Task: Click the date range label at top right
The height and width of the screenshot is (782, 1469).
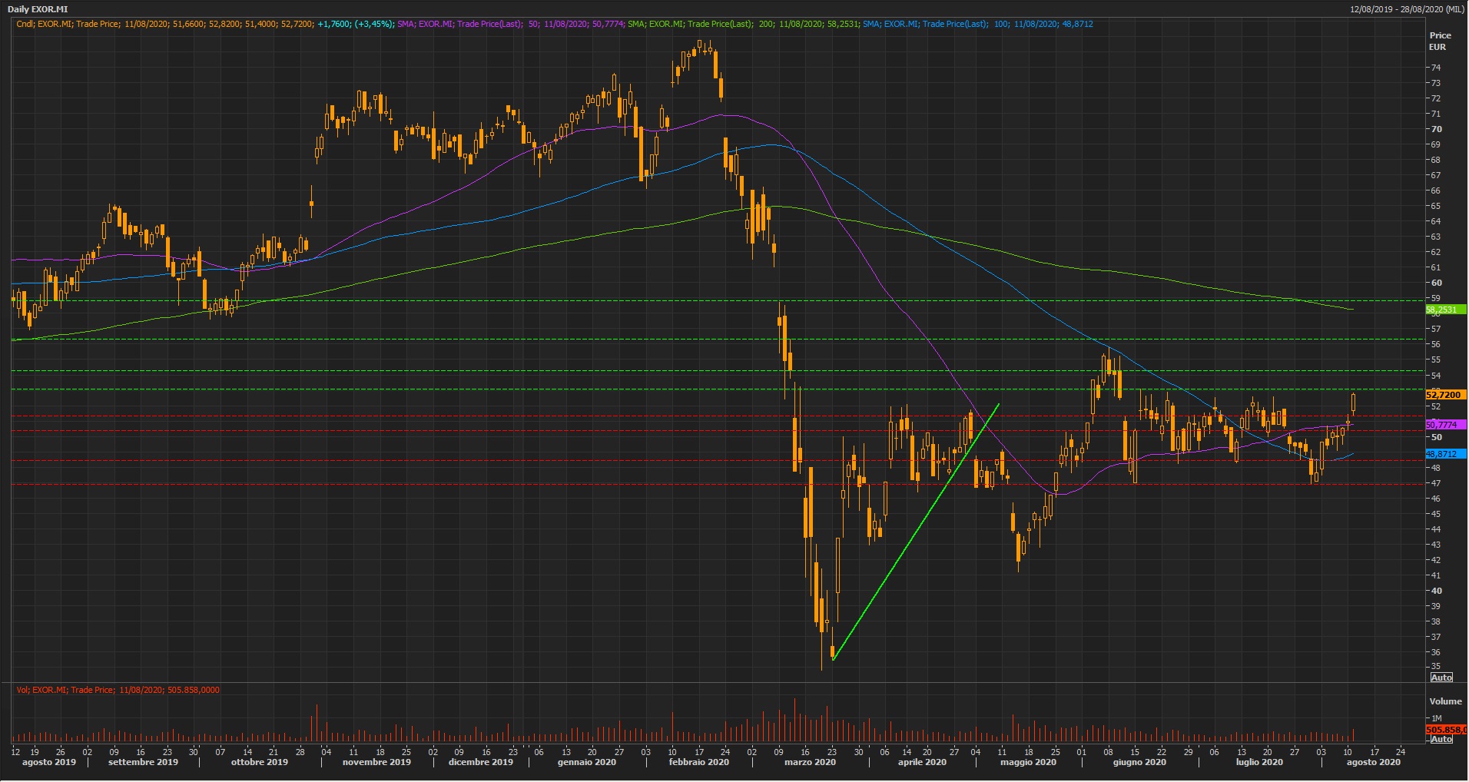Action: pyautogui.click(x=1406, y=9)
